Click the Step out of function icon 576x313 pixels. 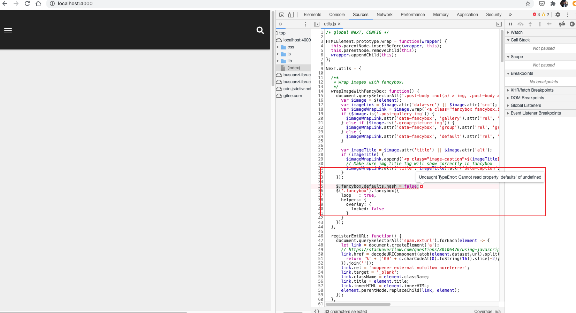click(540, 24)
